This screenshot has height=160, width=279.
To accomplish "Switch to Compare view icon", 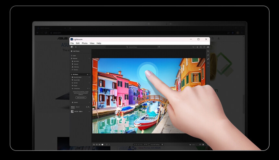I will [x=100, y=144].
